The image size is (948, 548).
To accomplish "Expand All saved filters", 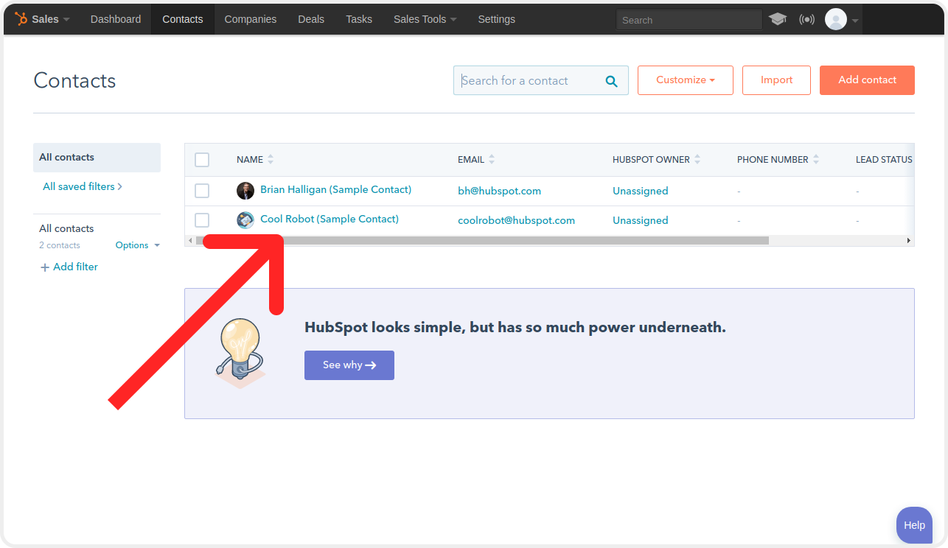I will (83, 186).
